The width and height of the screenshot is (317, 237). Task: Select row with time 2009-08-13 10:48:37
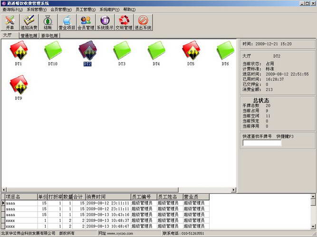pyautogui.click(x=105, y=220)
